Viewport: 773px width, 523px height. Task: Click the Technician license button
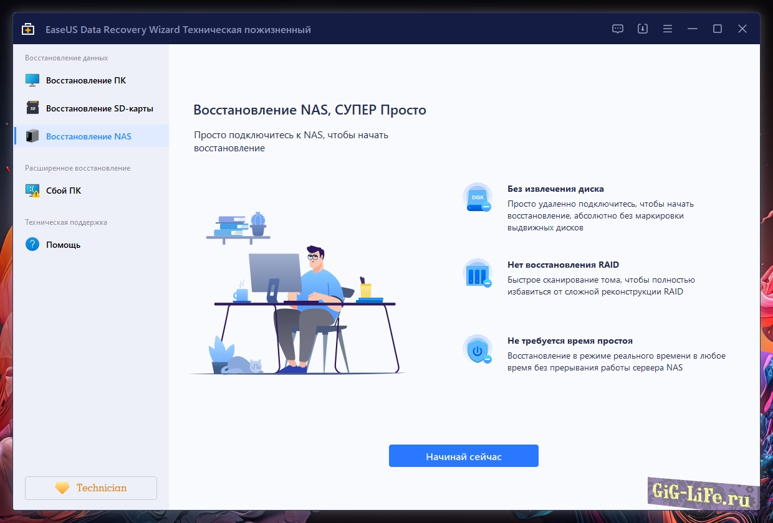(x=91, y=488)
